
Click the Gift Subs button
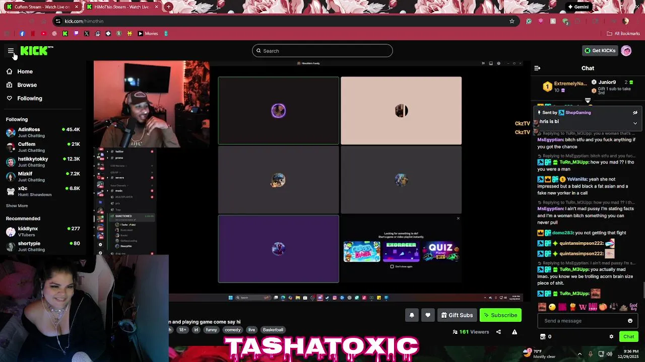tap(457, 315)
